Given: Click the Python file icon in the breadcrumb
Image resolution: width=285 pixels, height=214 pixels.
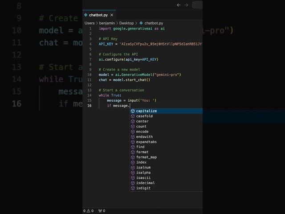Looking at the screenshot, I should (x=141, y=23).
